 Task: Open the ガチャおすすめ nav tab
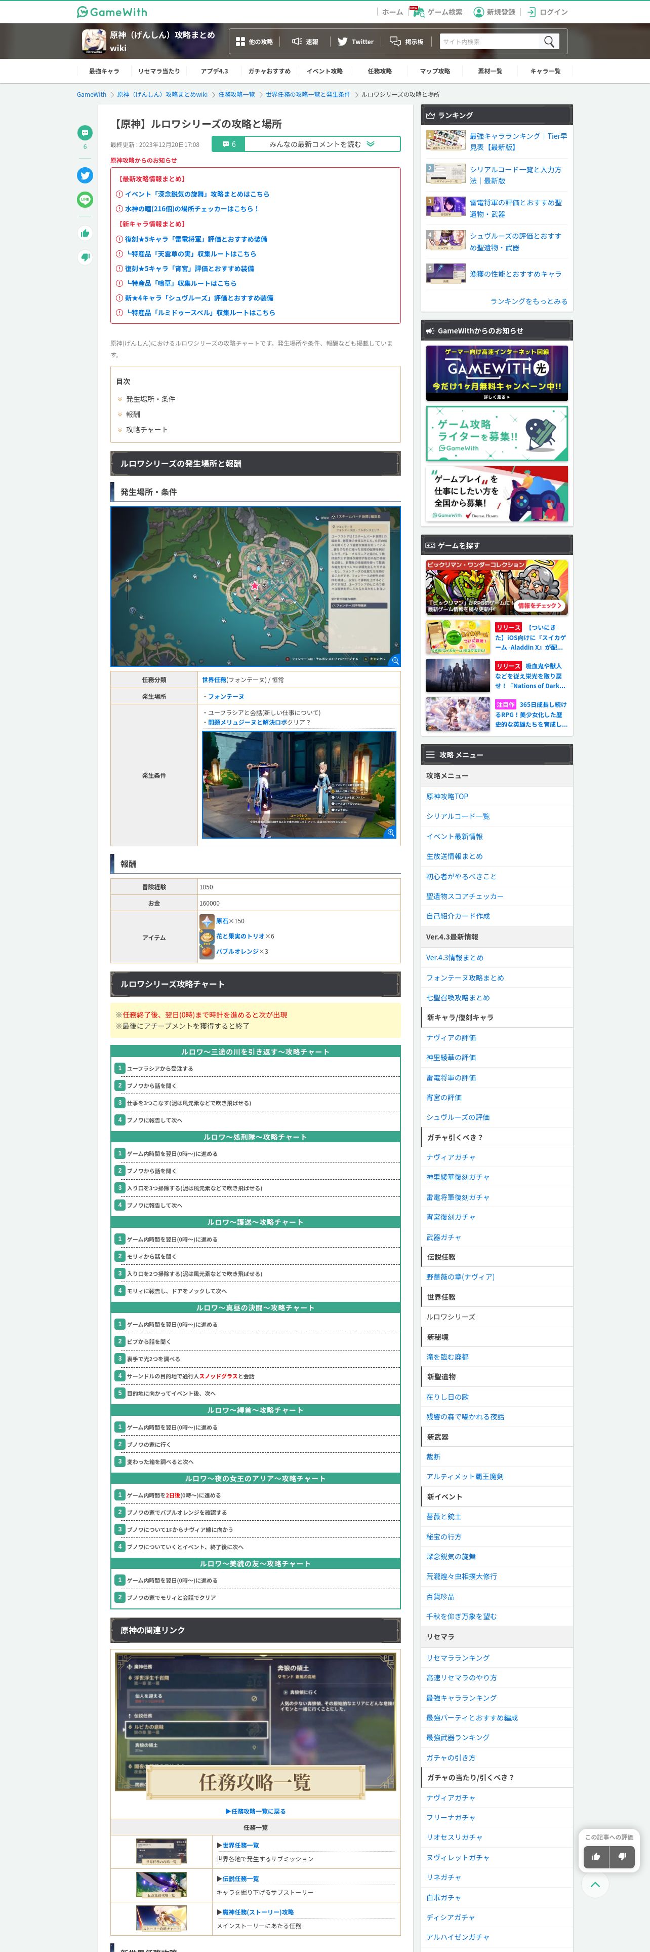[269, 71]
